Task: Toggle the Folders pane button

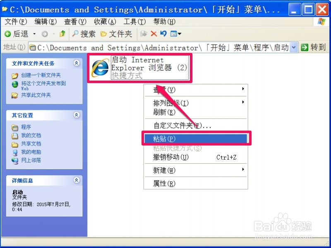Action: click(x=116, y=34)
